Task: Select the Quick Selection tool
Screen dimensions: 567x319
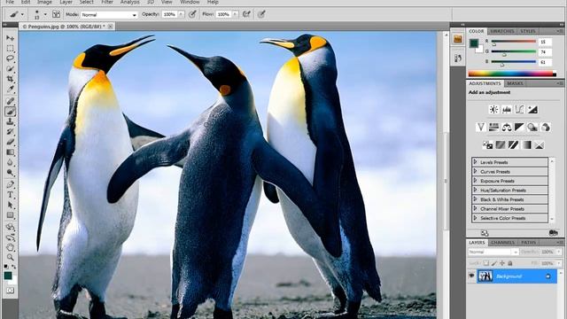Action: 10,69
